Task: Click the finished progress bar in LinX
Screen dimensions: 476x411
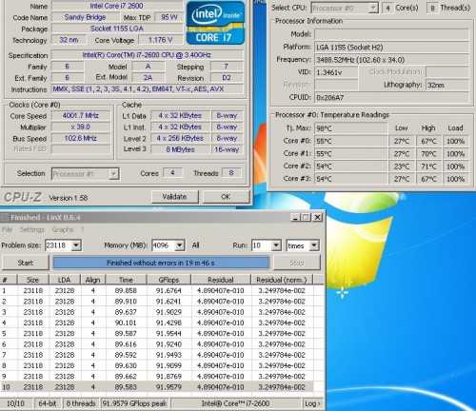Action: (161, 263)
